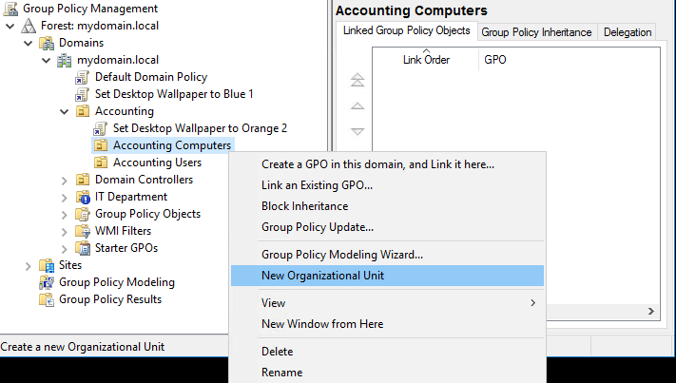This screenshot has width=676, height=383.
Task: Select Set Desktop Wallpaper to Blue 1
Action: (x=174, y=94)
